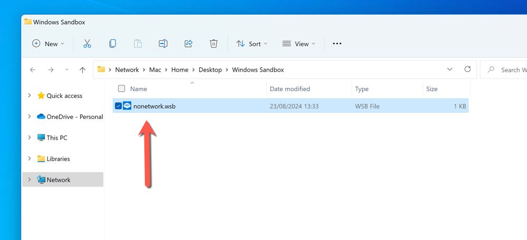Sort by the Type column header
This screenshot has width=527, height=240.
362,89
